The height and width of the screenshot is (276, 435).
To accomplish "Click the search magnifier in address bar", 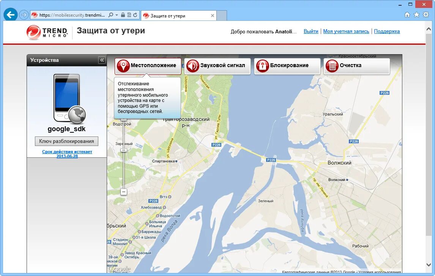I will 111,15.
